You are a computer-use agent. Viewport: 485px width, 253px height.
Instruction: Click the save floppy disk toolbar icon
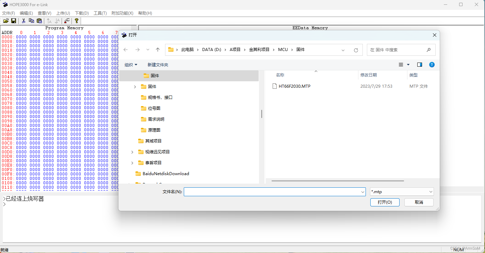point(14,21)
